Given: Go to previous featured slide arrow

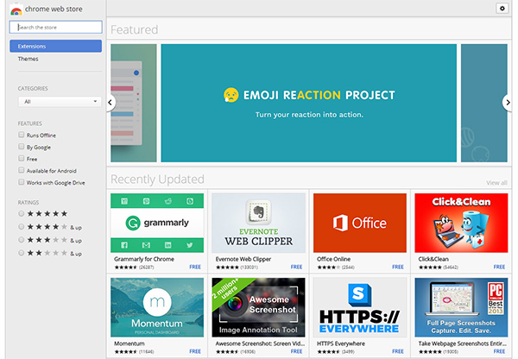Looking at the screenshot, I should pyautogui.click(x=111, y=103).
